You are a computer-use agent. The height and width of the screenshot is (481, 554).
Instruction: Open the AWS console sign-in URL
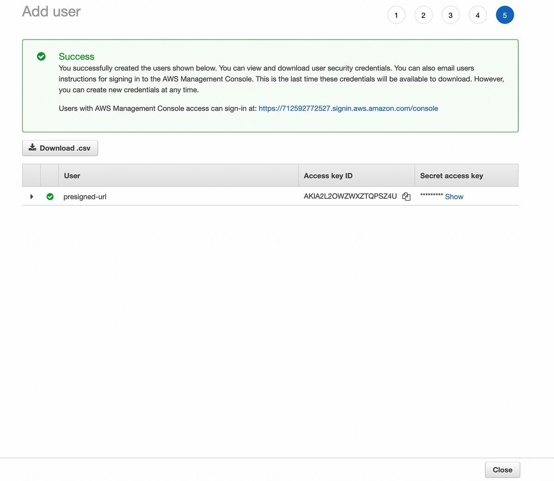click(348, 108)
